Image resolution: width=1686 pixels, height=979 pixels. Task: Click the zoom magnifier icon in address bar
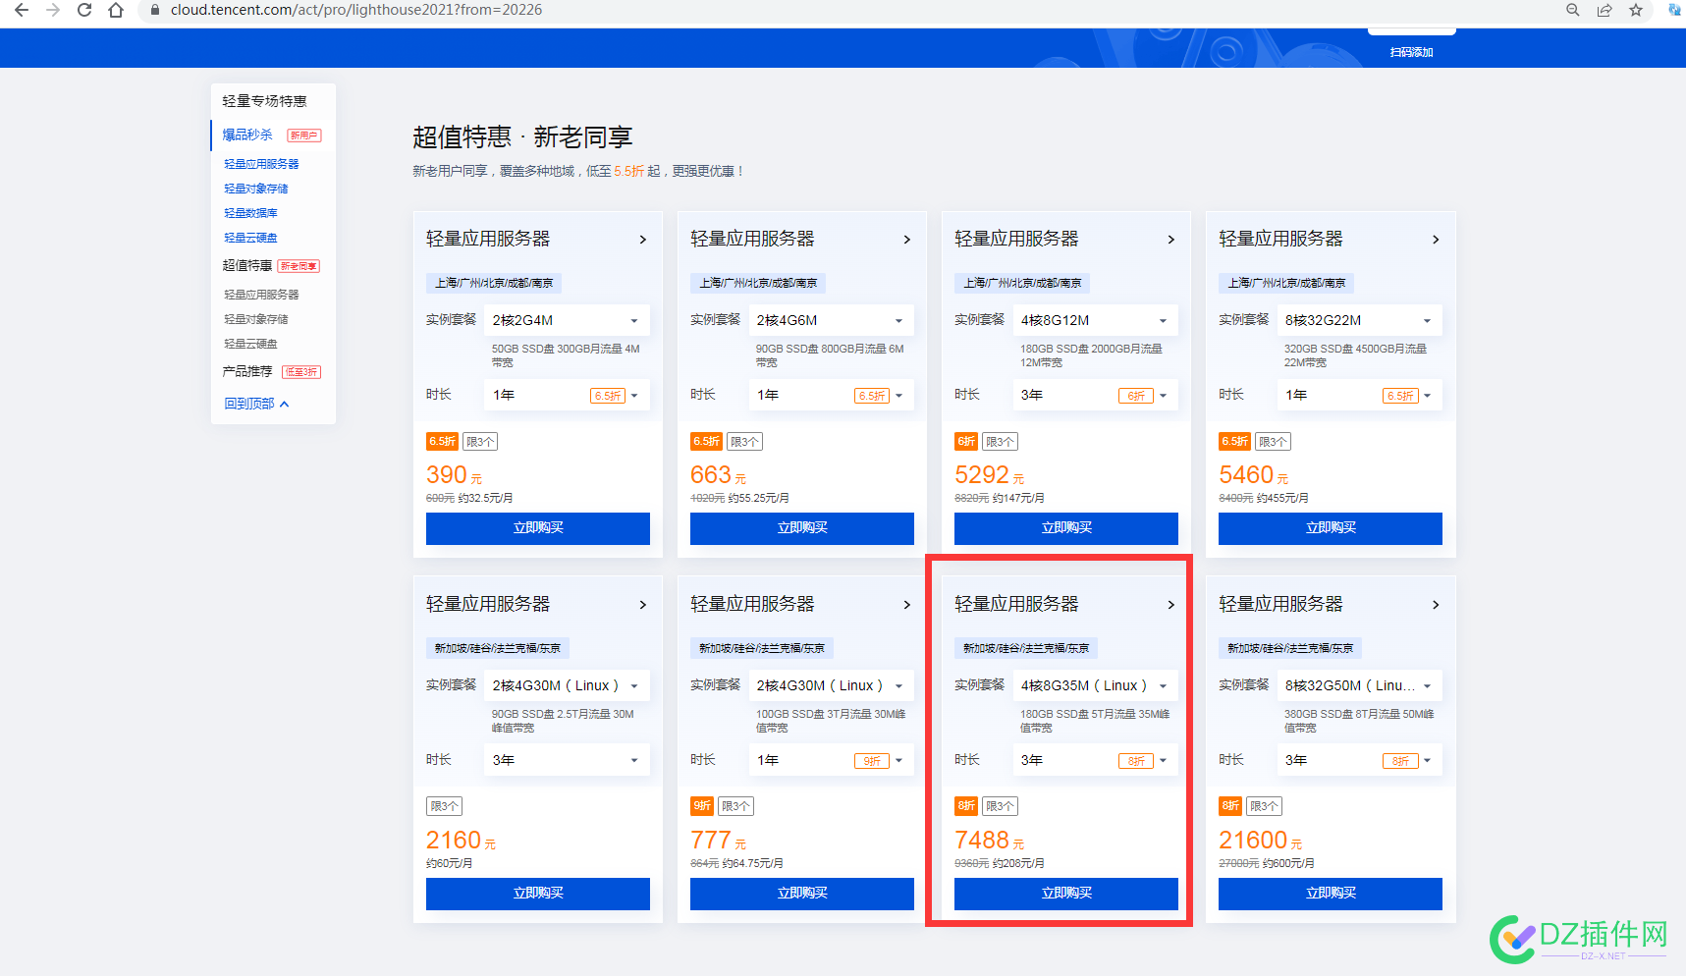[x=1572, y=10]
